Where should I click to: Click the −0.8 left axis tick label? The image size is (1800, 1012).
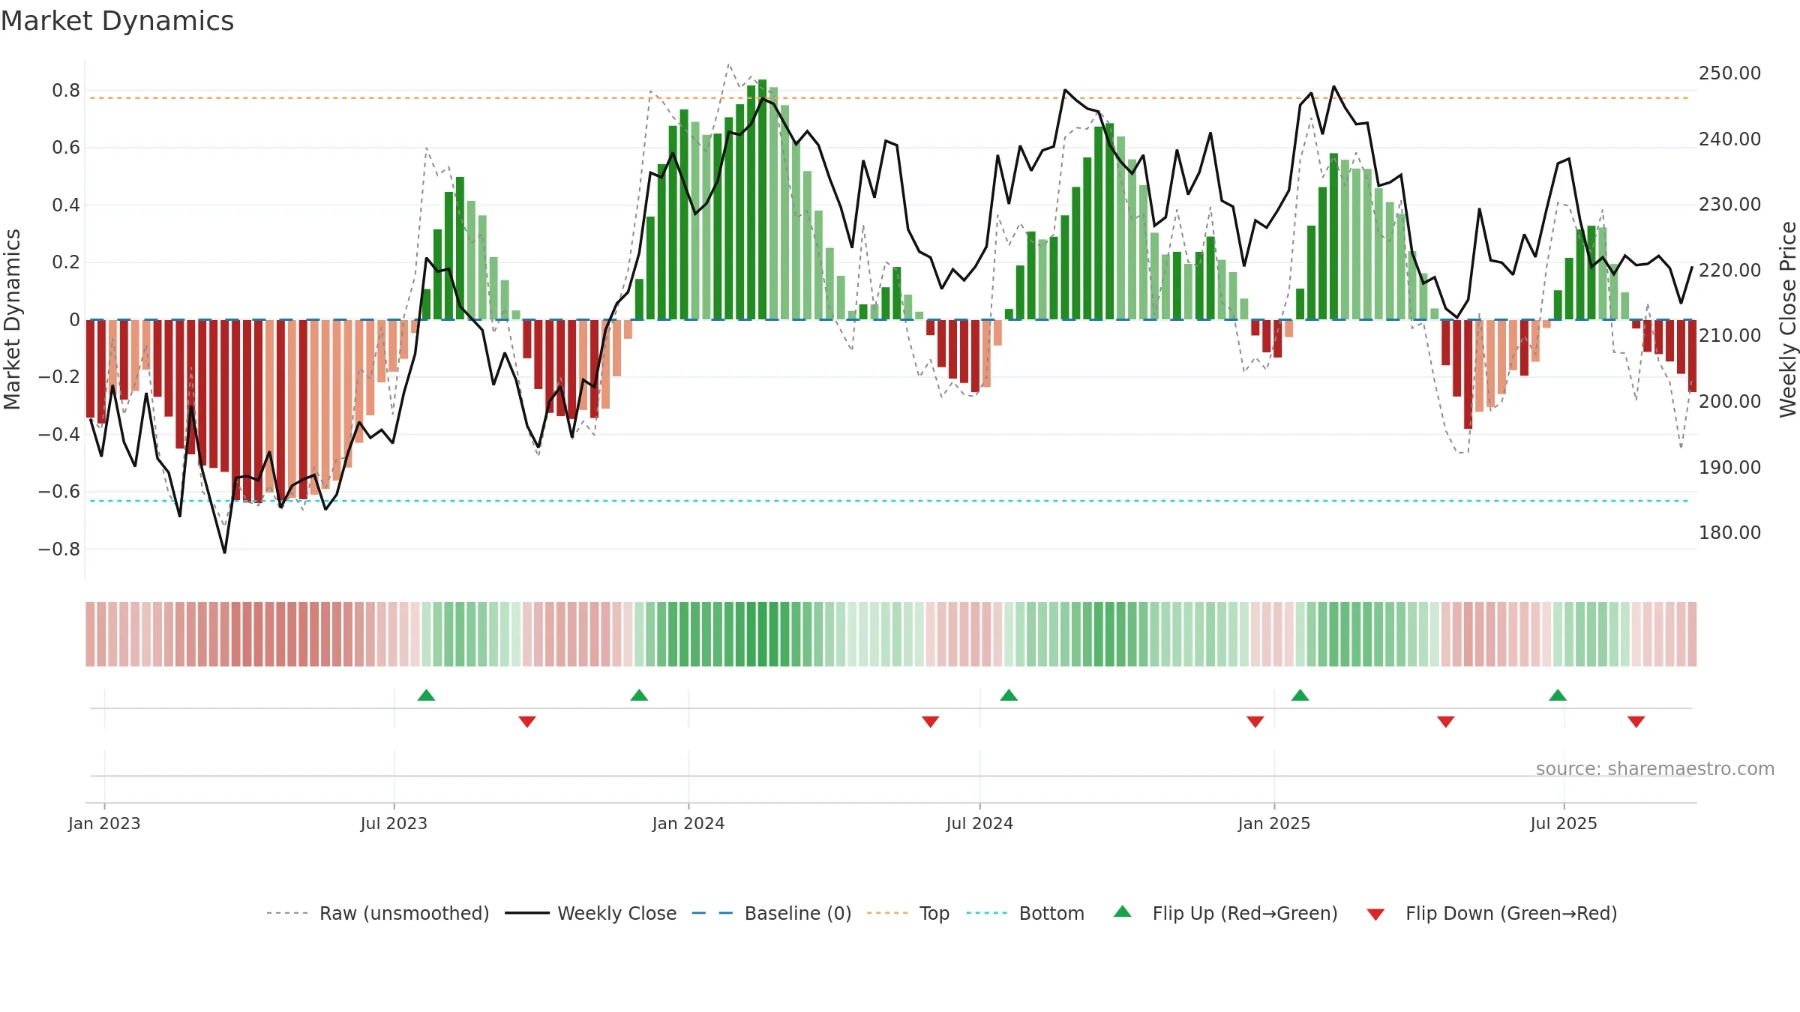tap(59, 549)
